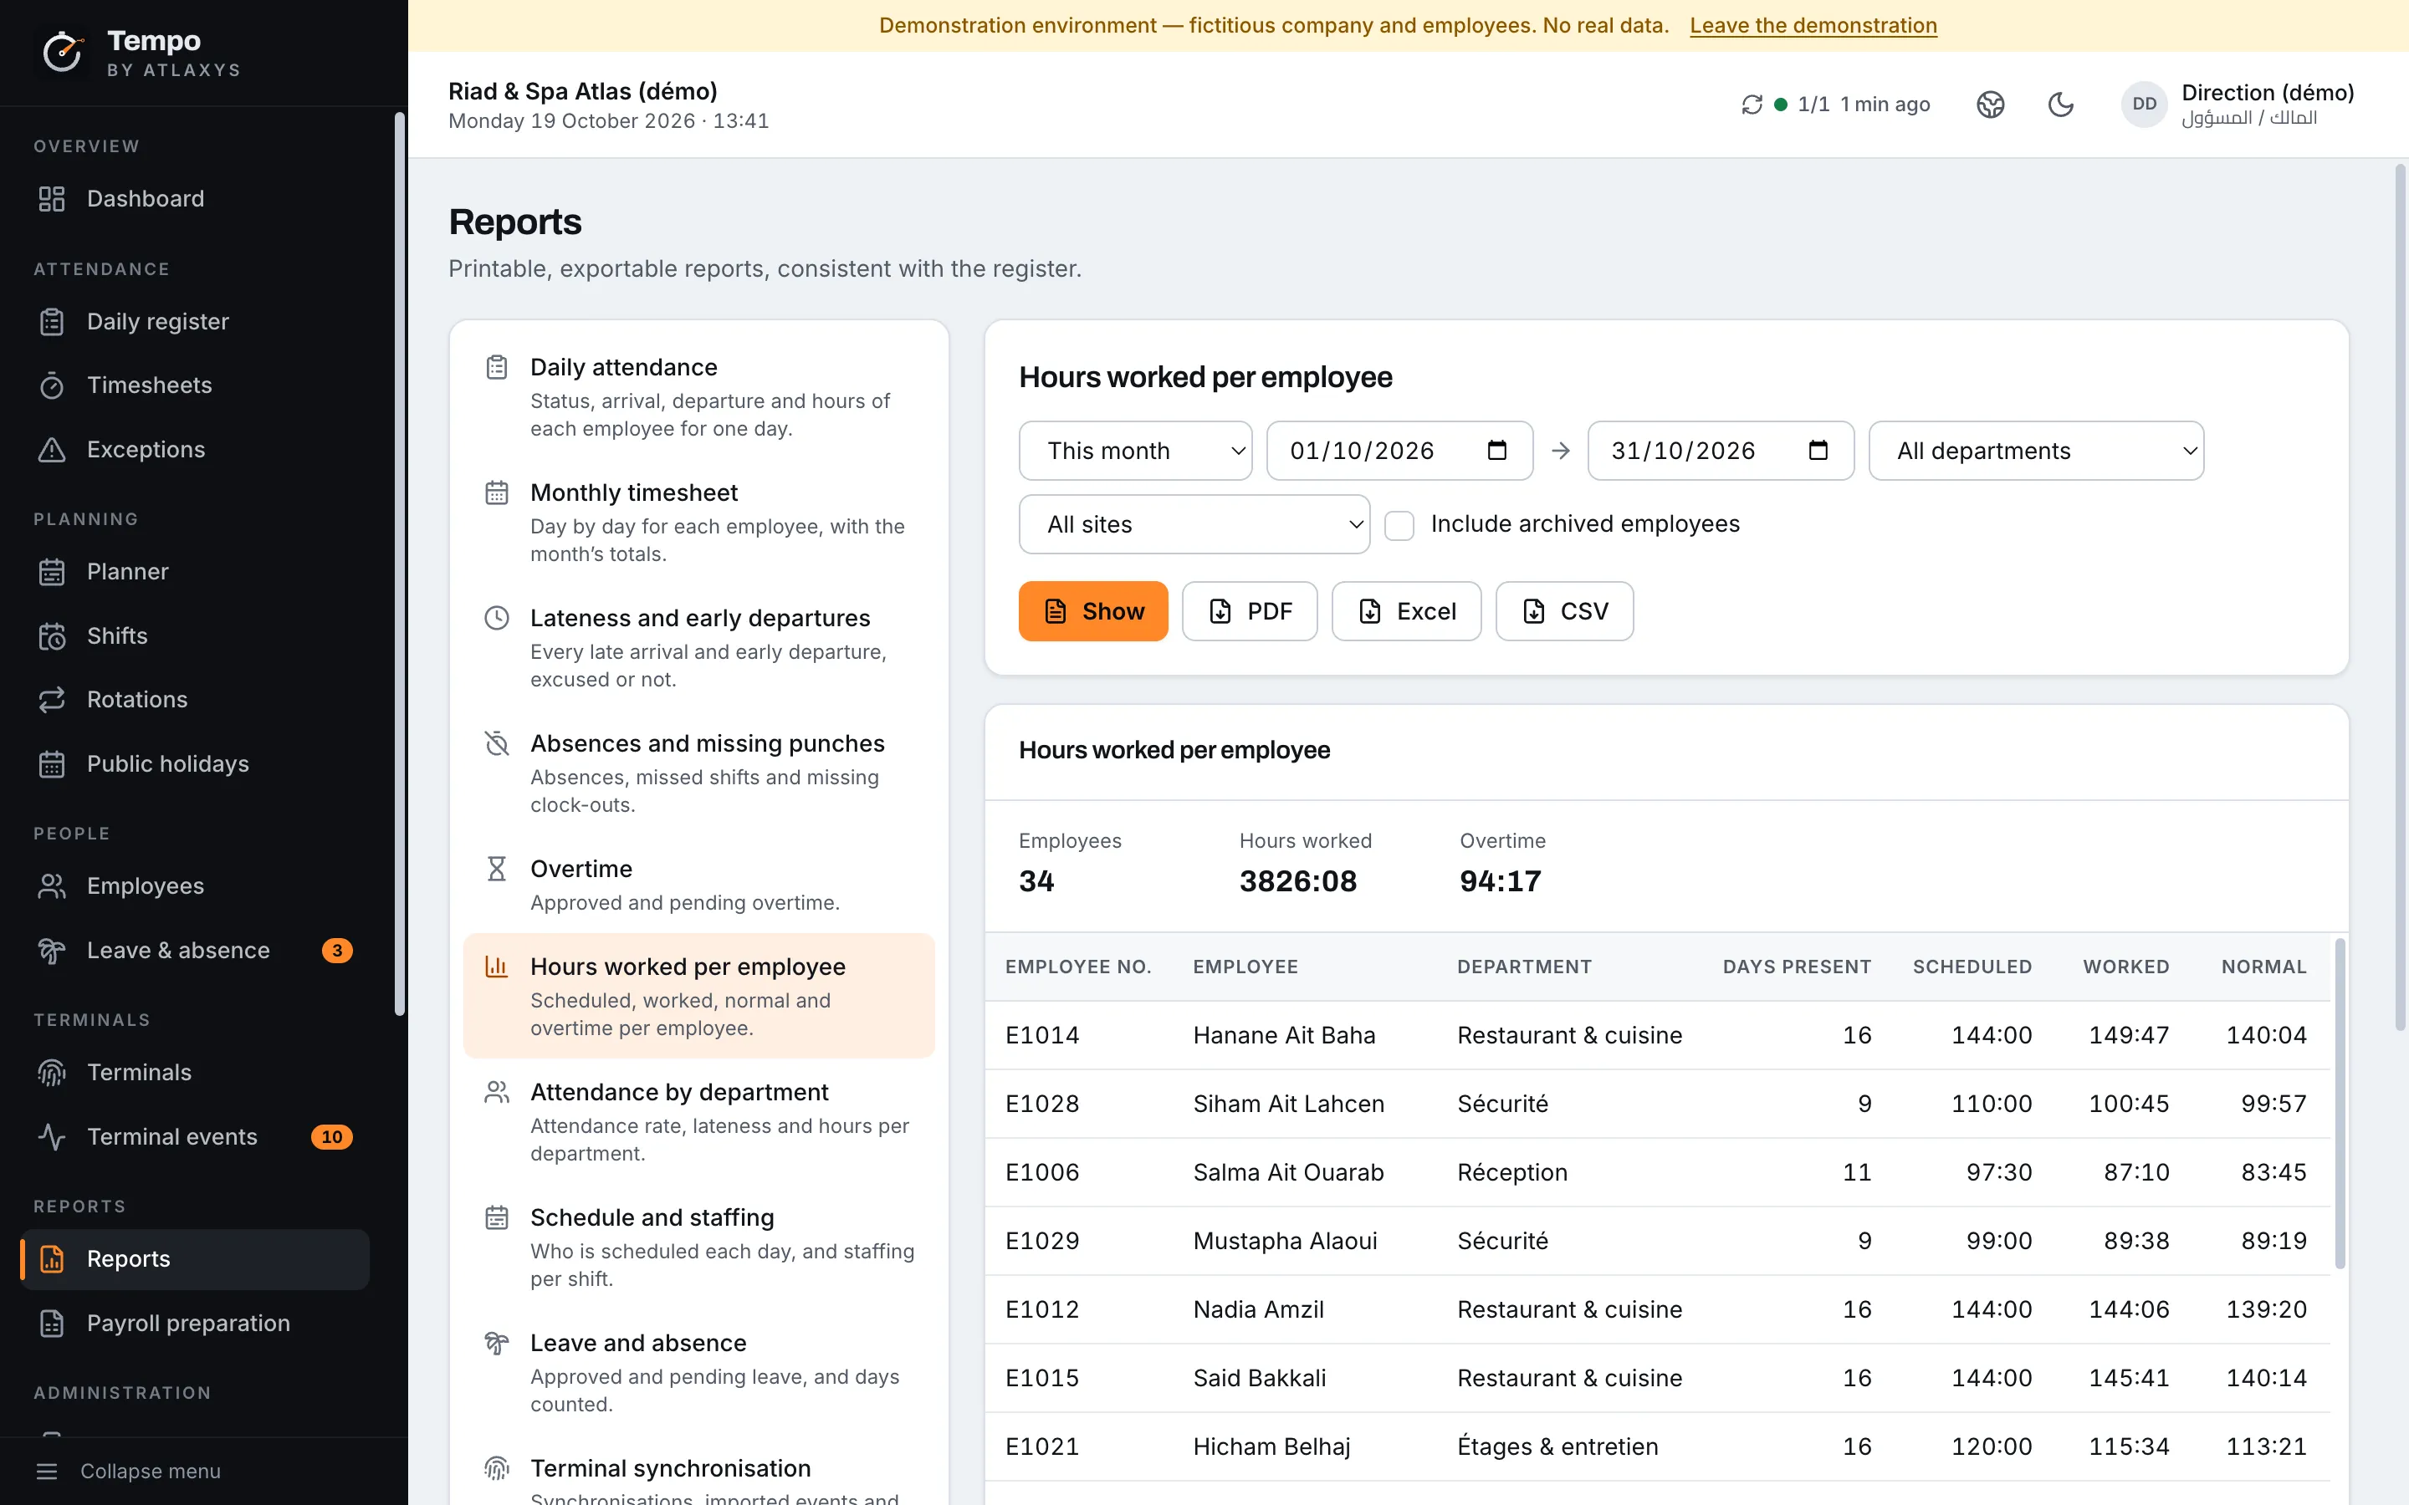Click the Hours worked bar chart icon
The height and width of the screenshot is (1505, 2409).
pos(497,967)
